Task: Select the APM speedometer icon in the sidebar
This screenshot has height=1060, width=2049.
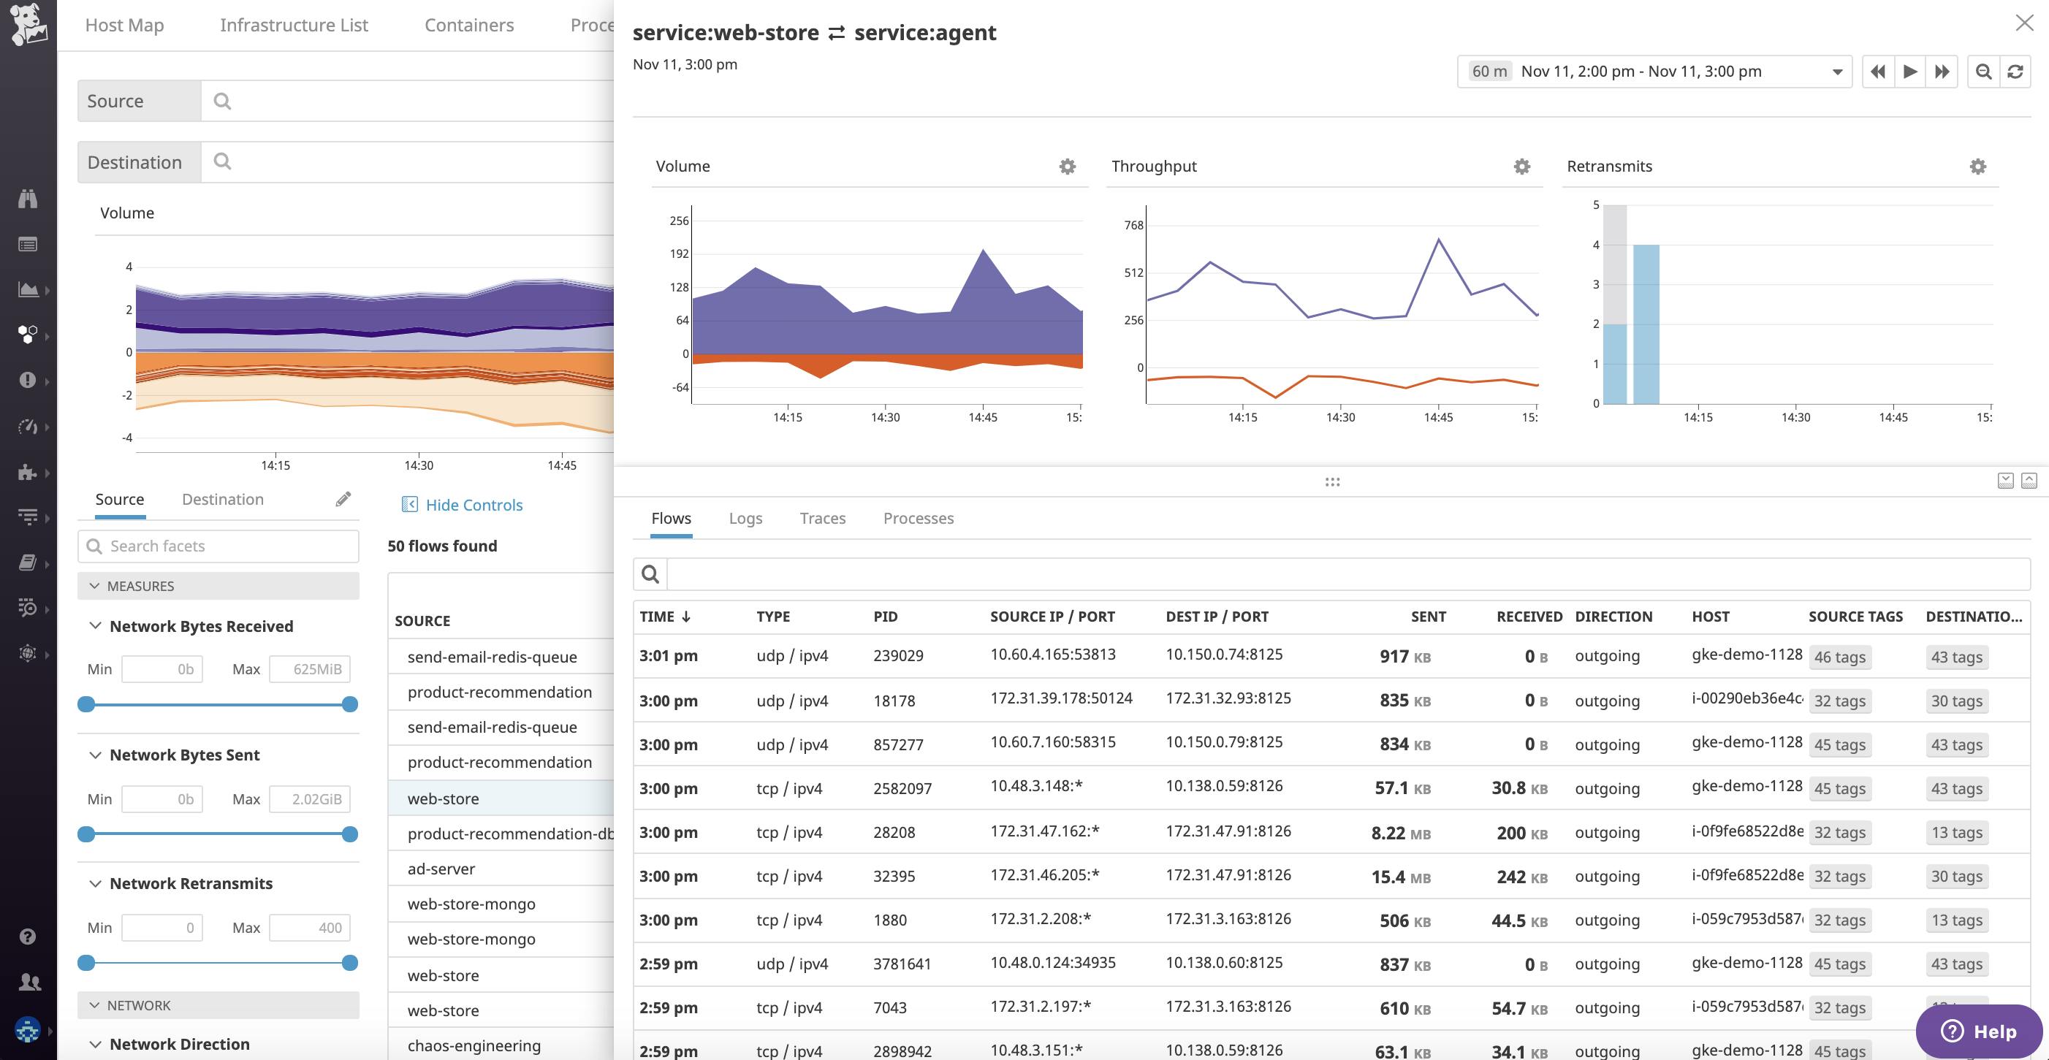Action: 28,426
